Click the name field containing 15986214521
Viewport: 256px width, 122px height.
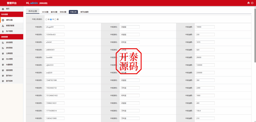click(x=55, y=103)
